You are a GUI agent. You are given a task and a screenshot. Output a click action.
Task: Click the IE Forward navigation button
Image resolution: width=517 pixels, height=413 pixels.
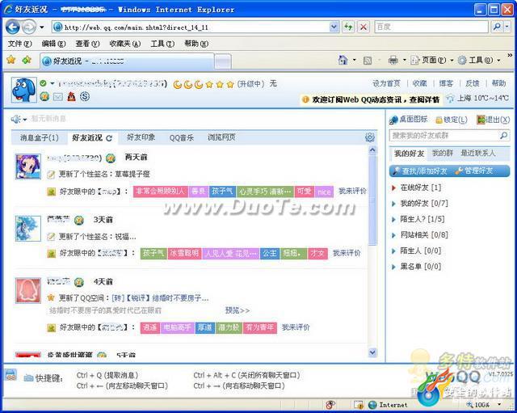click(29, 27)
